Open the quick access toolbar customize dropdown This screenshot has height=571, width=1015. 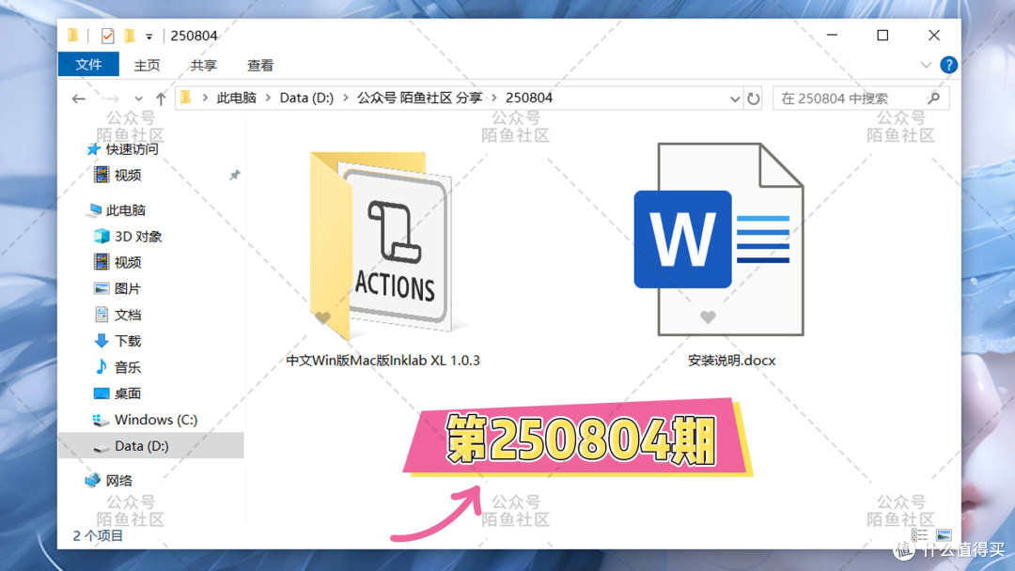(148, 37)
